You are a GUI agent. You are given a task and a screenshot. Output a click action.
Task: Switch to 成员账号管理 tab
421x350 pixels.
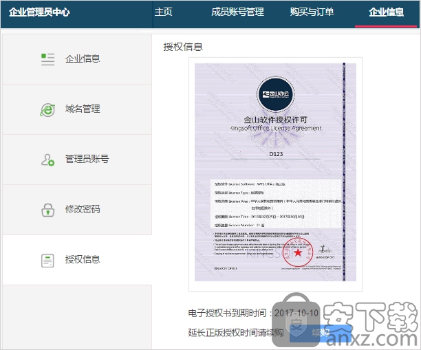[x=237, y=12]
